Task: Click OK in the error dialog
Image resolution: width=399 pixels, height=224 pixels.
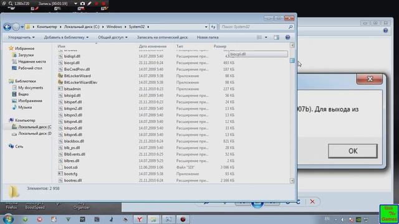Action: click(x=353, y=151)
